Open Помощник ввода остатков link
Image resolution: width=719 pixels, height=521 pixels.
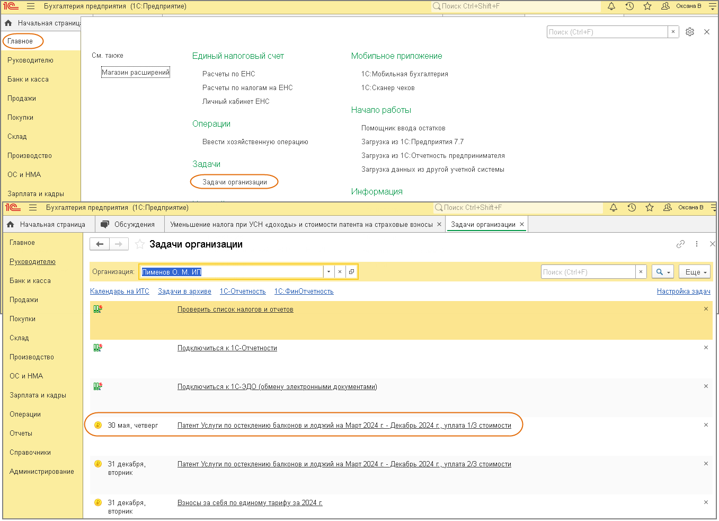pos(403,128)
